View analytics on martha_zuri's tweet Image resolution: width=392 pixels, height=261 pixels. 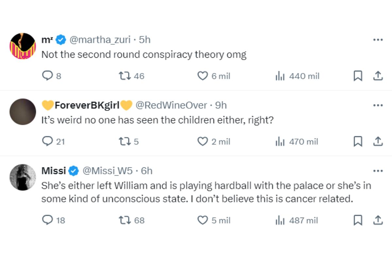click(280, 76)
